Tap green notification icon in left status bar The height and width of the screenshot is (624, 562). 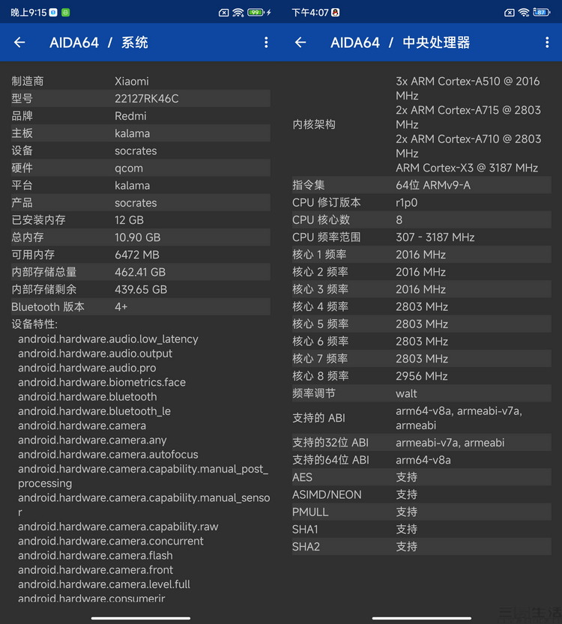66,12
